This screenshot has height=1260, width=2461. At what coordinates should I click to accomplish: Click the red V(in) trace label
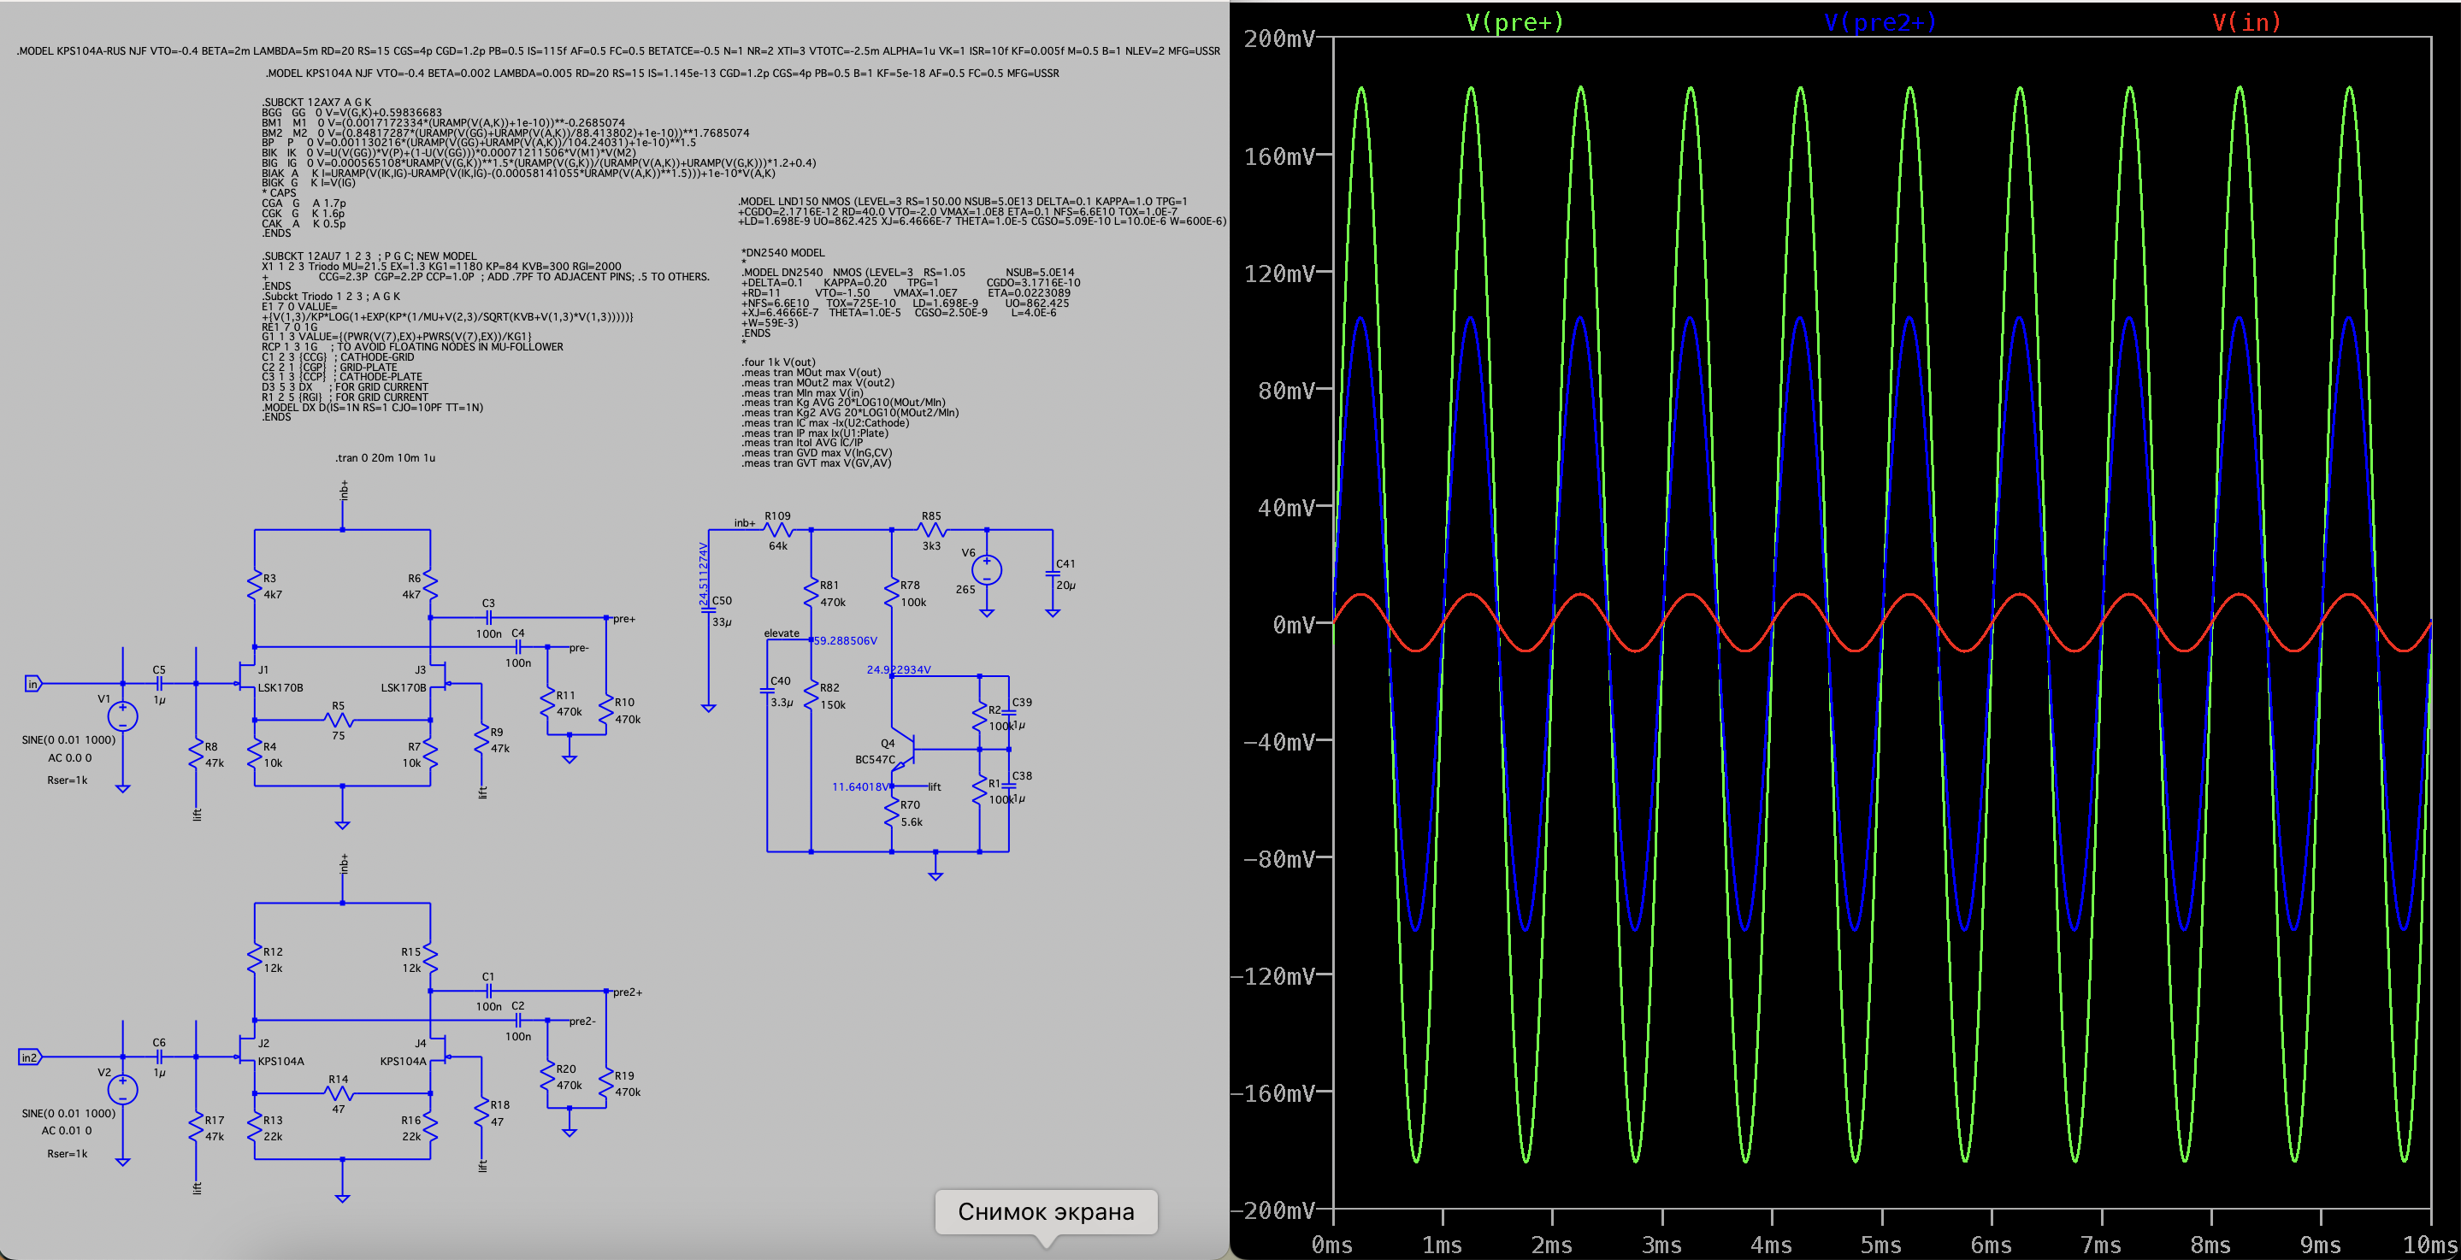[x=2246, y=22]
